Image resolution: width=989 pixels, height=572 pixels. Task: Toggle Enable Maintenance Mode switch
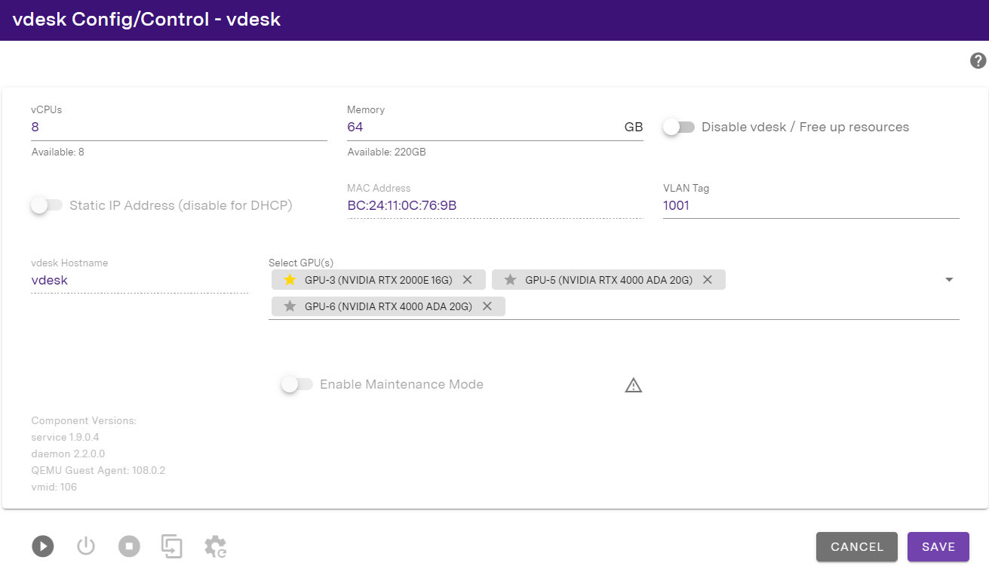coord(296,385)
